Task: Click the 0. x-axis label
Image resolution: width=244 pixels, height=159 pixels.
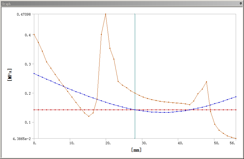Action: [35, 143]
